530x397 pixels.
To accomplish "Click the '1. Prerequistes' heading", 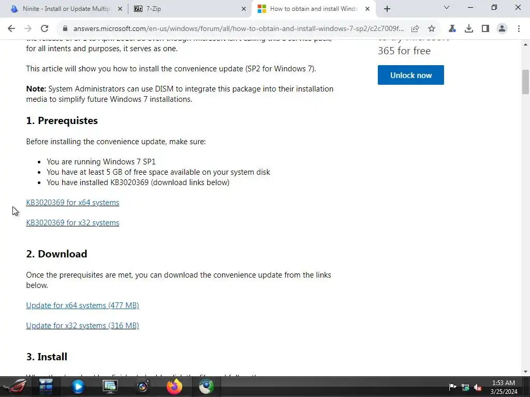I will pyautogui.click(x=62, y=120).
